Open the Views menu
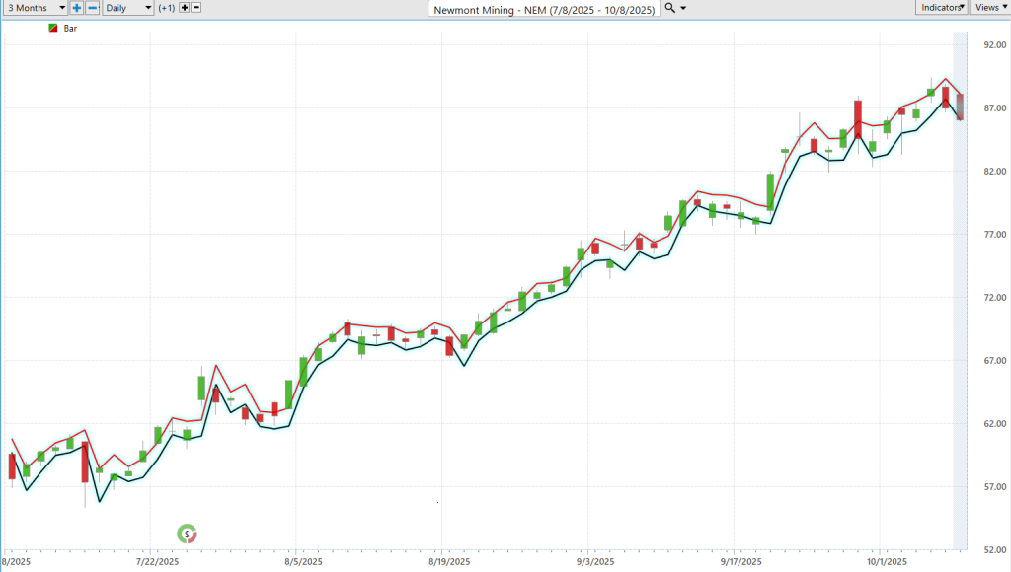Screen dimensions: 1011x572 click(x=989, y=7)
